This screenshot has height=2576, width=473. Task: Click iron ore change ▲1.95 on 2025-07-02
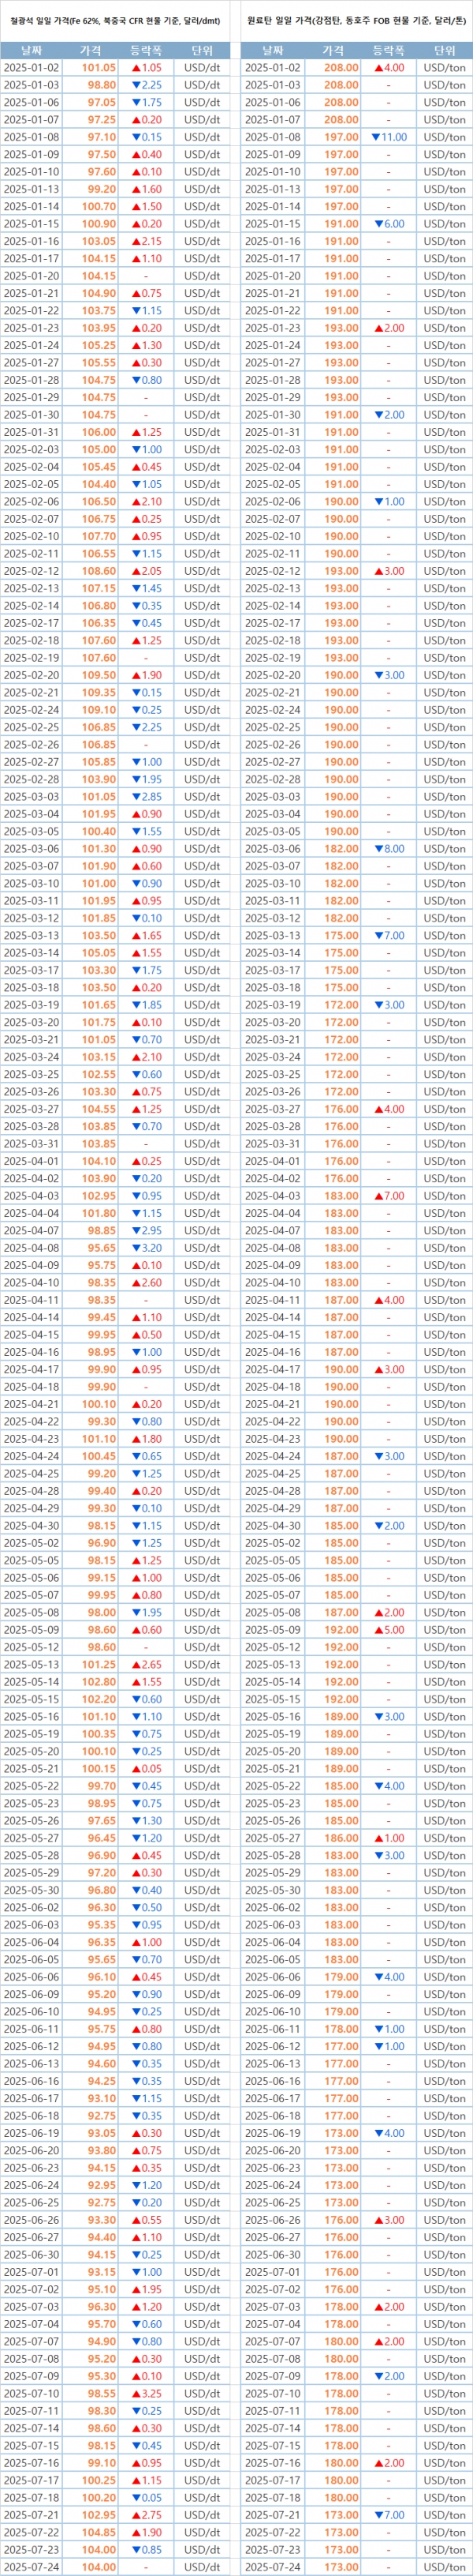(147, 2290)
